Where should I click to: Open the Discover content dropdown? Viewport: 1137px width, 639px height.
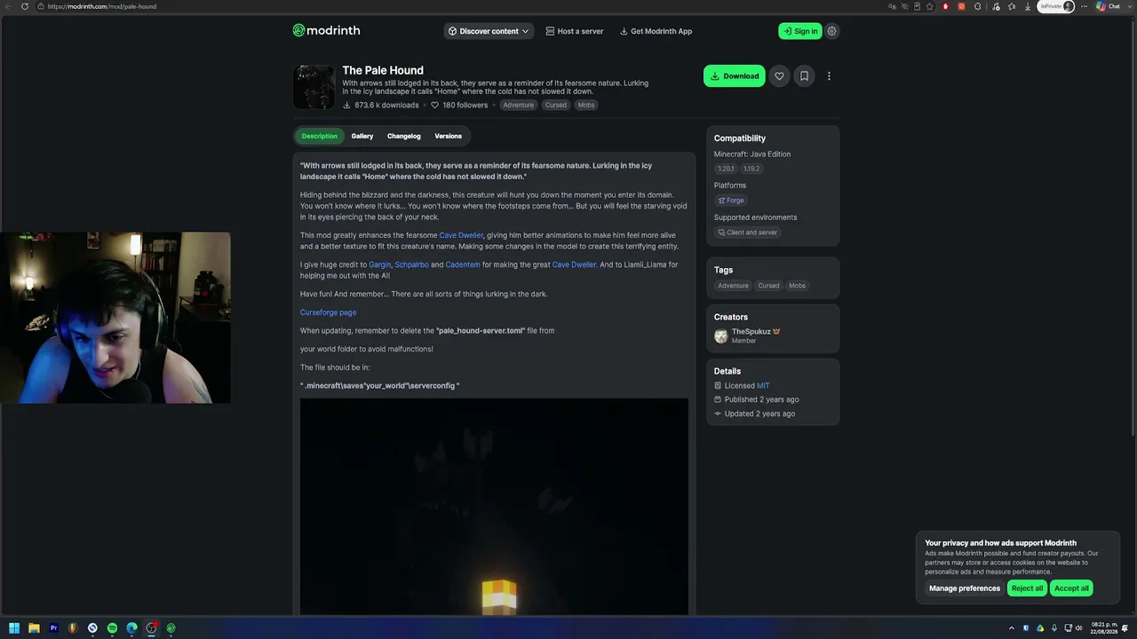pos(489,31)
